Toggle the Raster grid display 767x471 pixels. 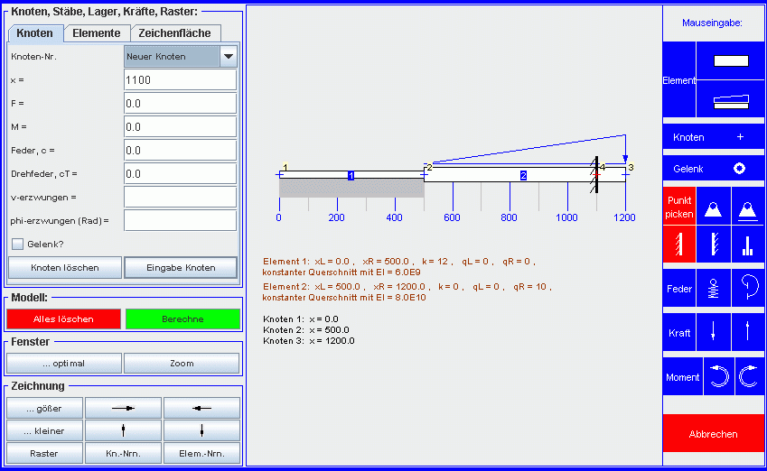click(44, 453)
